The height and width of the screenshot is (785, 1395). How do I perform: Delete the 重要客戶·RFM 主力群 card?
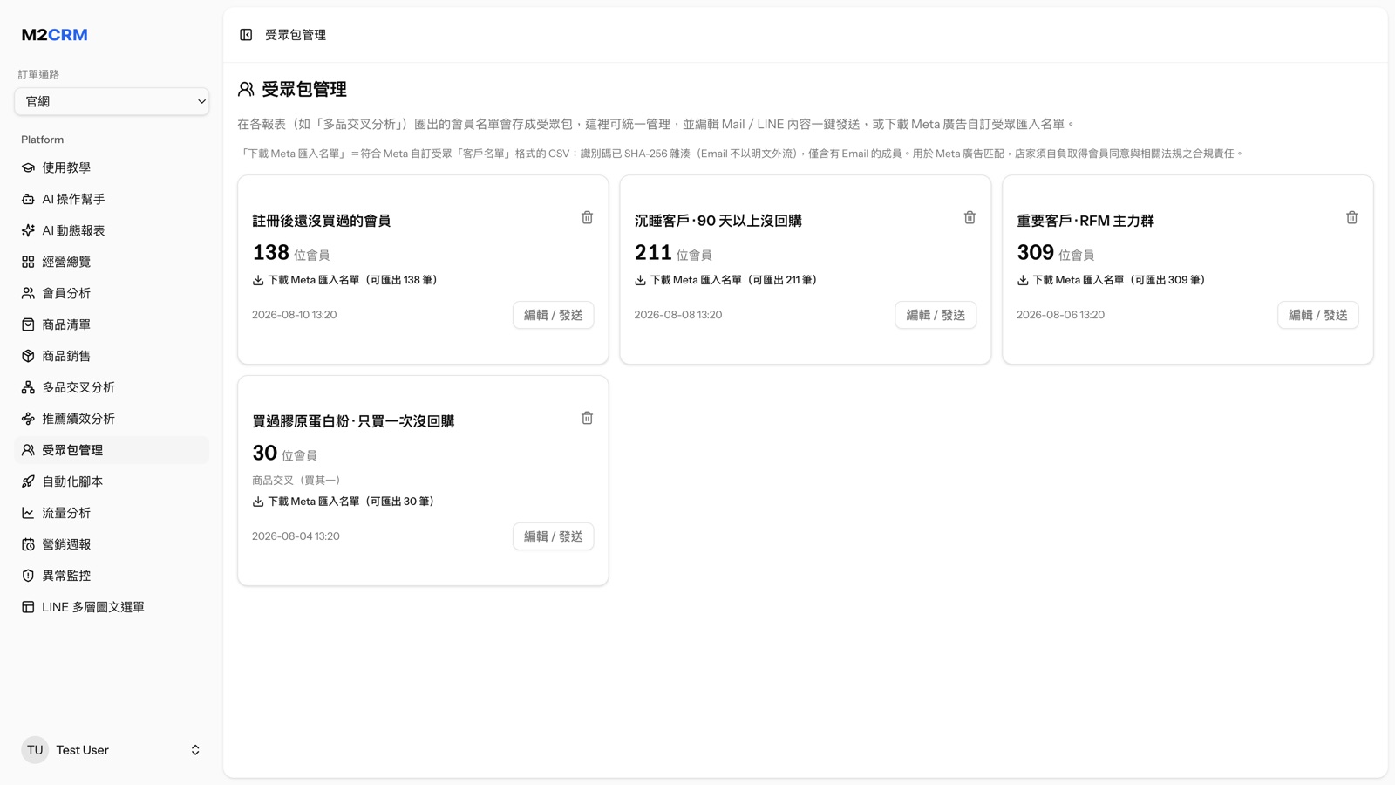1351,217
